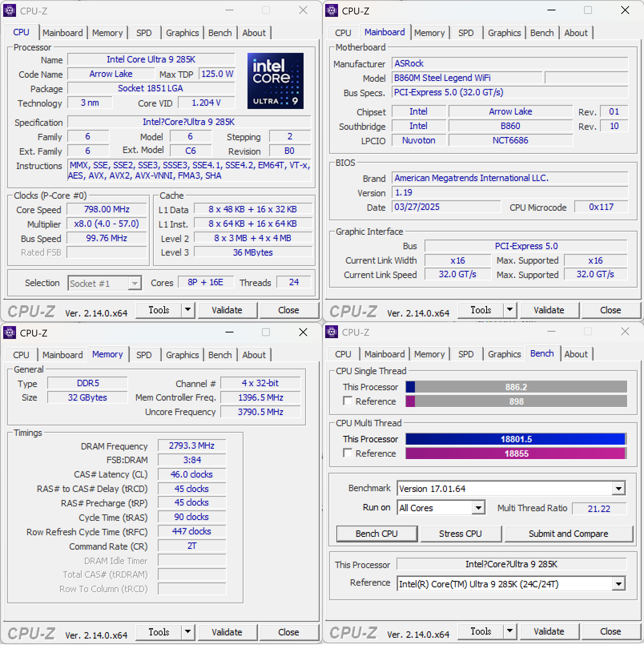
Task: Click the Multiplier x8.0 (4.0 - 57.0) value
Action: click(x=107, y=224)
